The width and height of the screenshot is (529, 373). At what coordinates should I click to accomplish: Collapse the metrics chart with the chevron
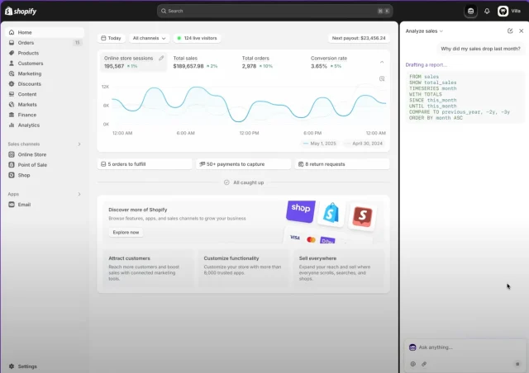click(382, 62)
